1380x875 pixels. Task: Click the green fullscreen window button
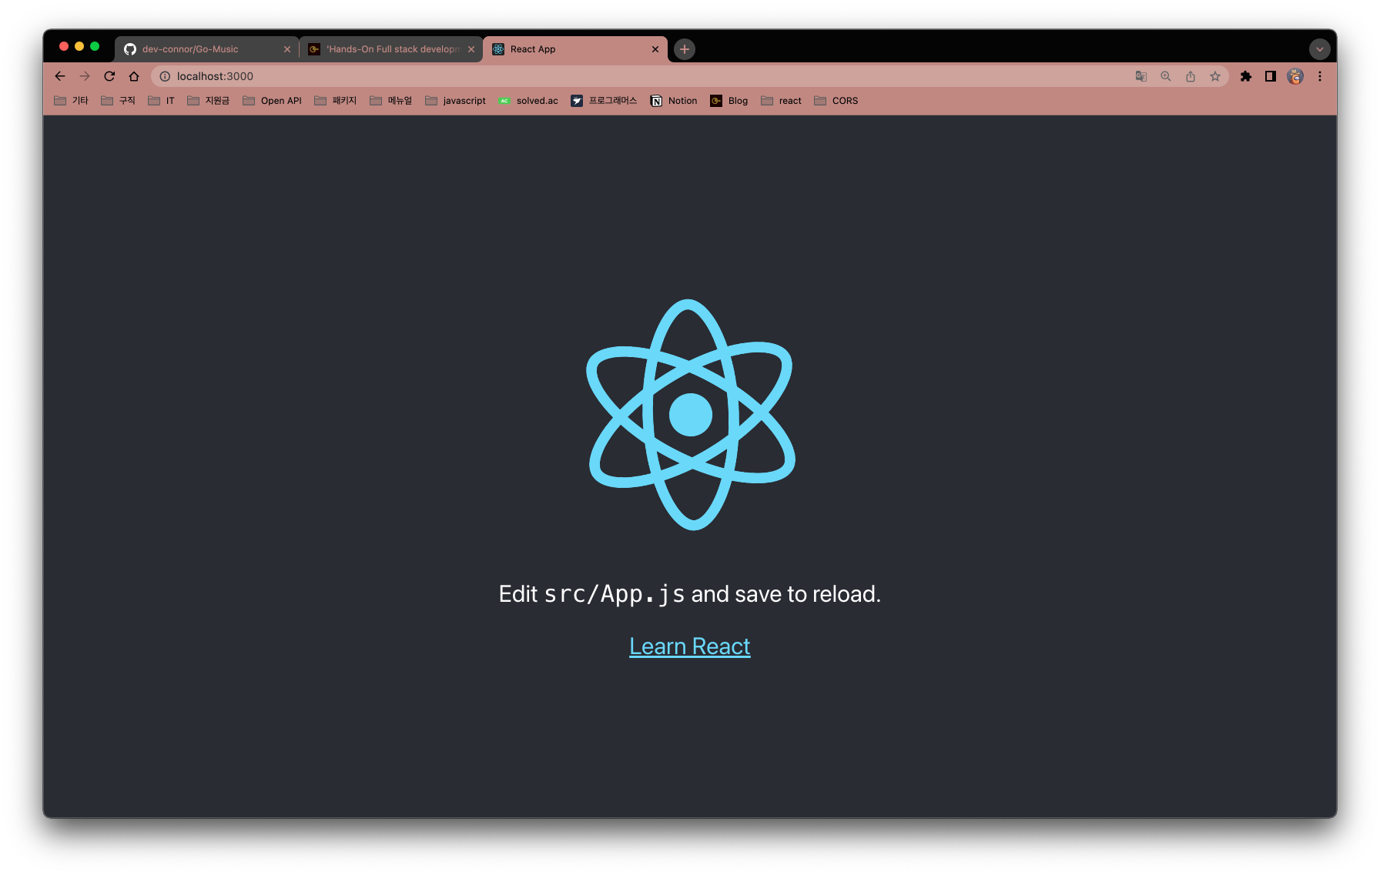click(95, 47)
